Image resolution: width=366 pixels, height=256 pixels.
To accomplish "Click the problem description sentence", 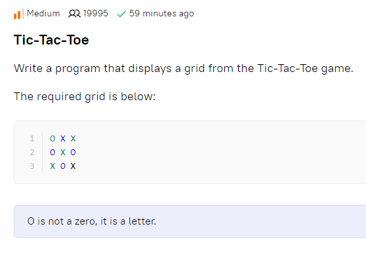I will 184,69.
